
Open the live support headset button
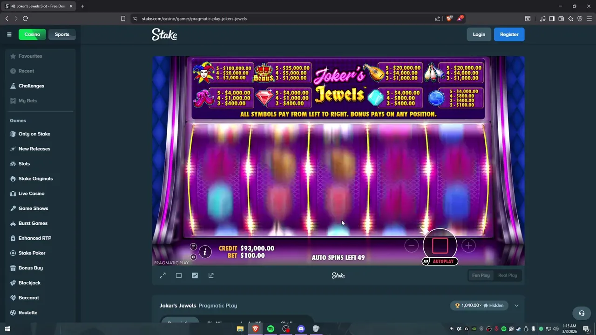tap(581, 313)
